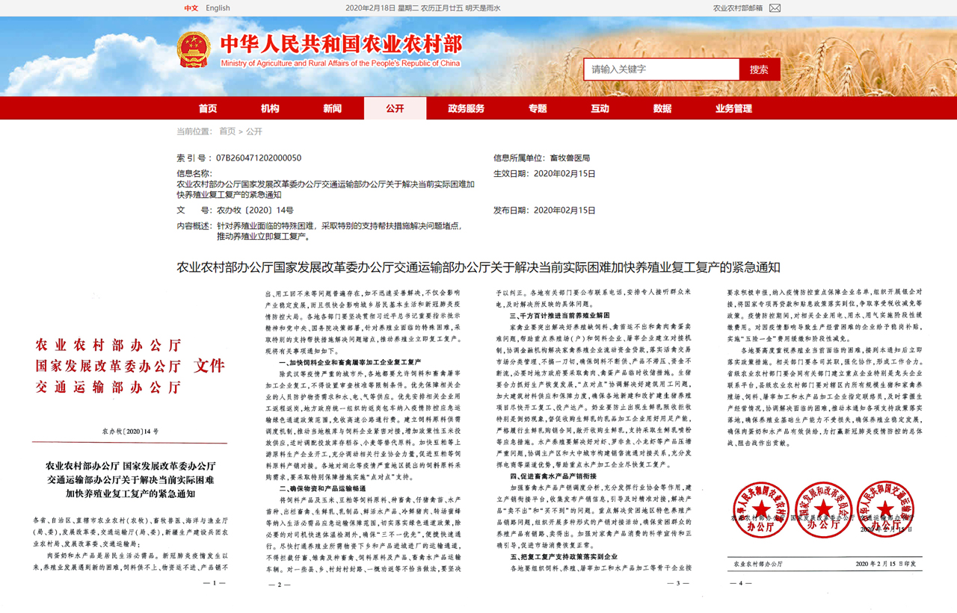The width and height of the screenshot is (957, 613).
Task: Open 首页 in the navigation bar
Action: [208, 108]
